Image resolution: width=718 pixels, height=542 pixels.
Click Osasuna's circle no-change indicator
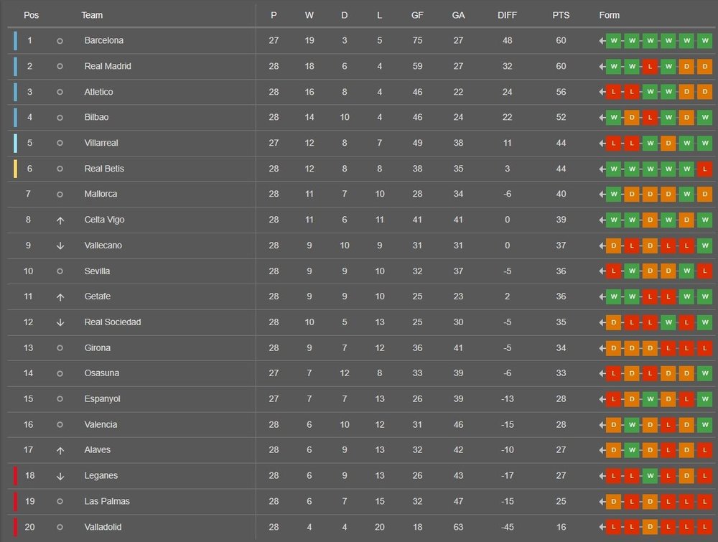click(x=60, y=373)
